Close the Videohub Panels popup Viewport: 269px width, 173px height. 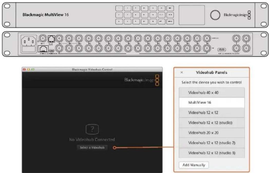click(x=182, y=72)
